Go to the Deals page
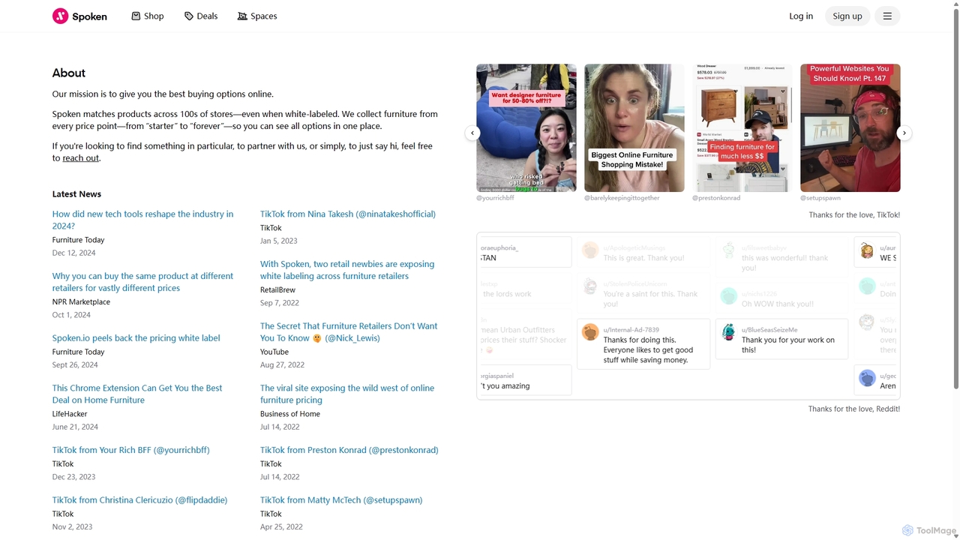Viewport: 960px width, 540px height. click(x=201, y=16)
